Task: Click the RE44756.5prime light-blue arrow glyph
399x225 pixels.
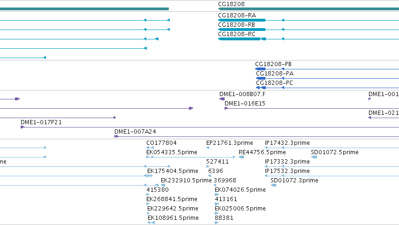Action: (x=241, y=157)
